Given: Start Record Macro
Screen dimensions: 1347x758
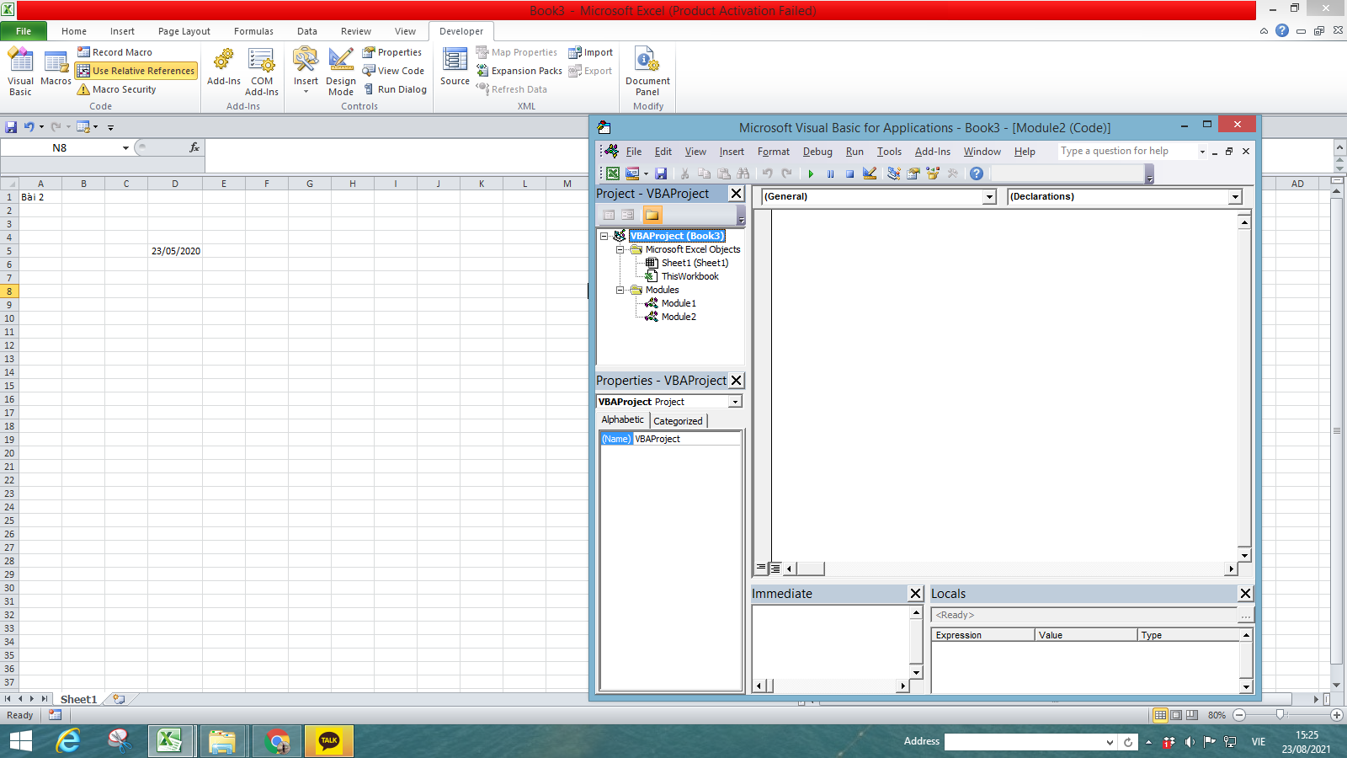Looking at the screenshot, I should pos(115,52).
